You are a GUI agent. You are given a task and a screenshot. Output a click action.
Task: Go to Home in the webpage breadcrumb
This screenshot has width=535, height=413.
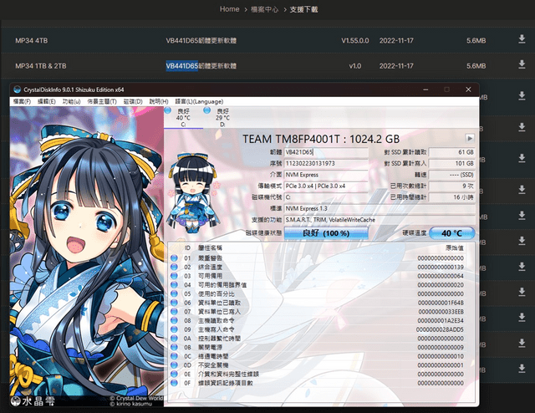click(x=229, y=9)
